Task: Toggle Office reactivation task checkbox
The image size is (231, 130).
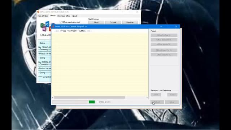Action: (x=61, y=22)
